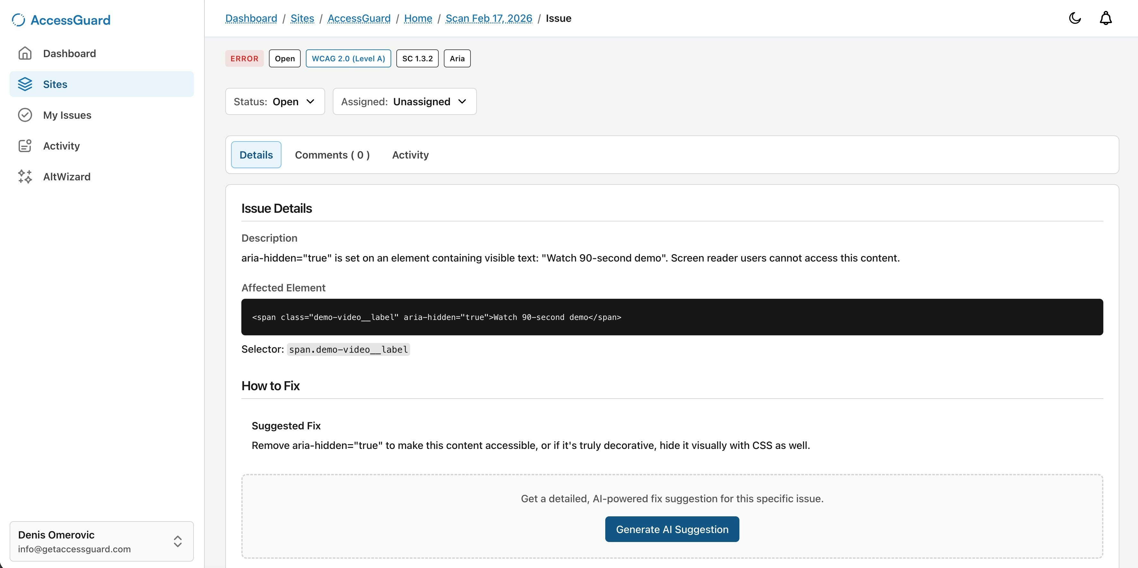This screenshot has height=568, width=1138.
Task: Click the My Issues checkmark icon
Action: (x=25, y=115)
